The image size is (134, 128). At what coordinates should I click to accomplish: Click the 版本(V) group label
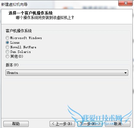[12, 65]
